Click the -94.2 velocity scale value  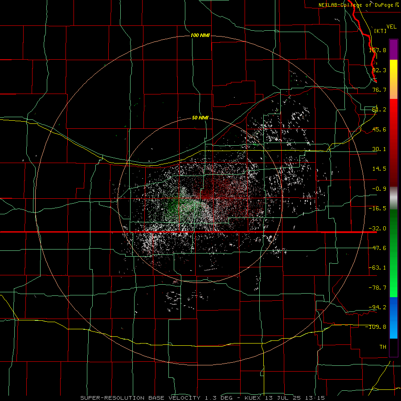pyautogui.click(x=377, y=307)
